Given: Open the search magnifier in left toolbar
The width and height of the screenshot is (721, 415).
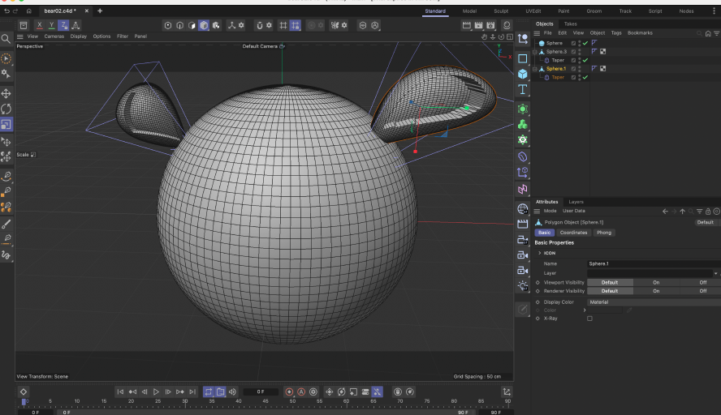Looking at the screenshot, I should 6,38.
